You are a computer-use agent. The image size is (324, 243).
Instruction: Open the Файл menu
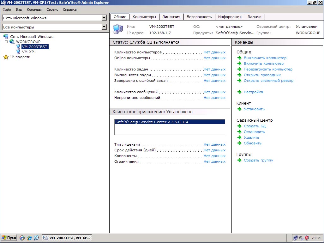[x=7, y=9]
